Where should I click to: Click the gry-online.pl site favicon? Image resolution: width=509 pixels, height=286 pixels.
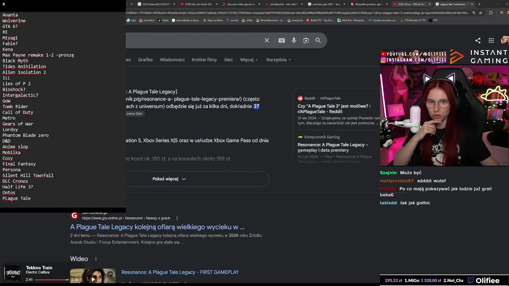pyautogui.click(x=74, y=215)
